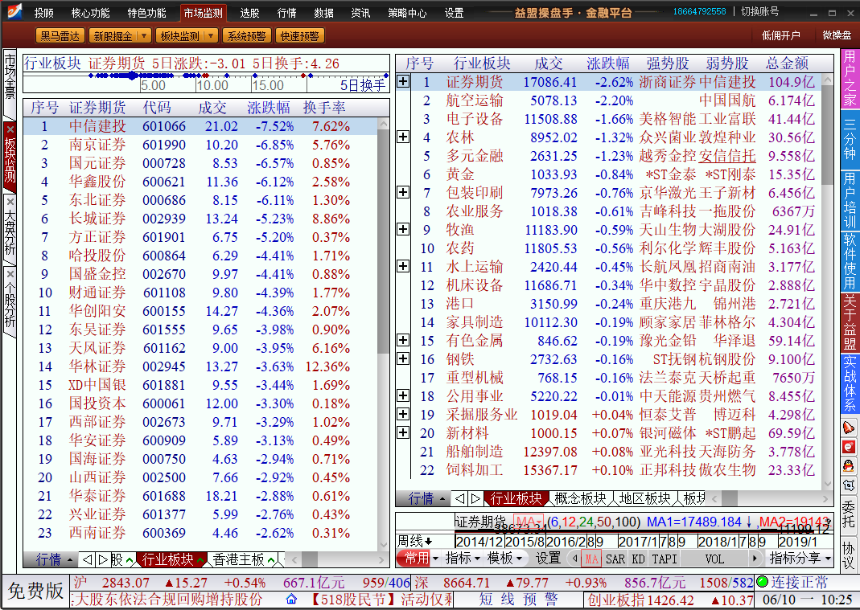Open the 核心功能 menu
The image size is (860, 610).
(x=90, y=13)
